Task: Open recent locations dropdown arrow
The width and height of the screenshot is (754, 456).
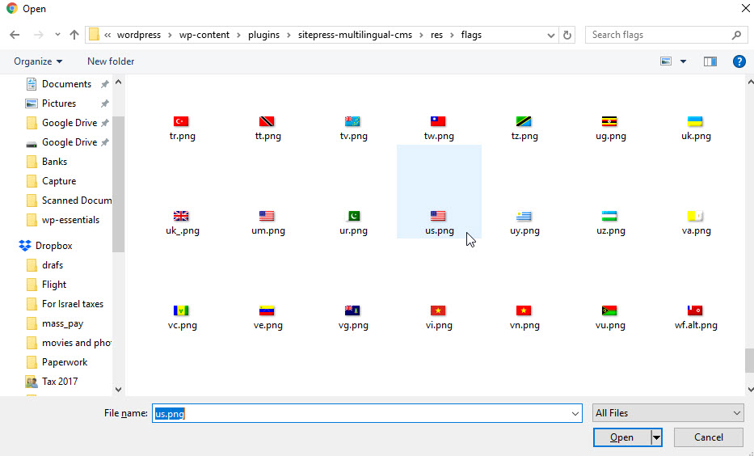Action: pyautogui.click(x=57, y=35)
